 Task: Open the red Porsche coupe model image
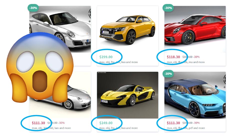pos(195,29)
